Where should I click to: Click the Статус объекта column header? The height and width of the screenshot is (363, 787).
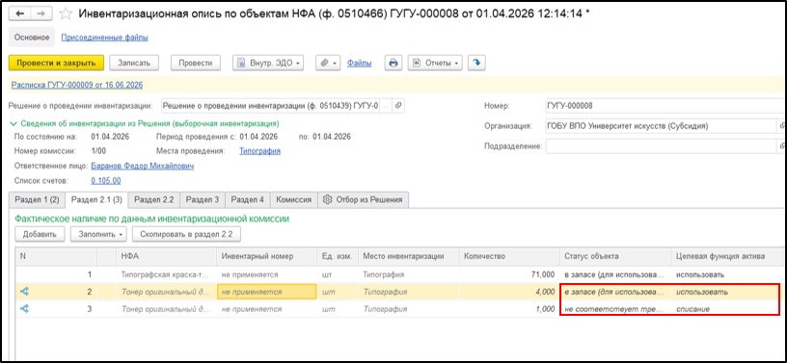coord(615,256)
